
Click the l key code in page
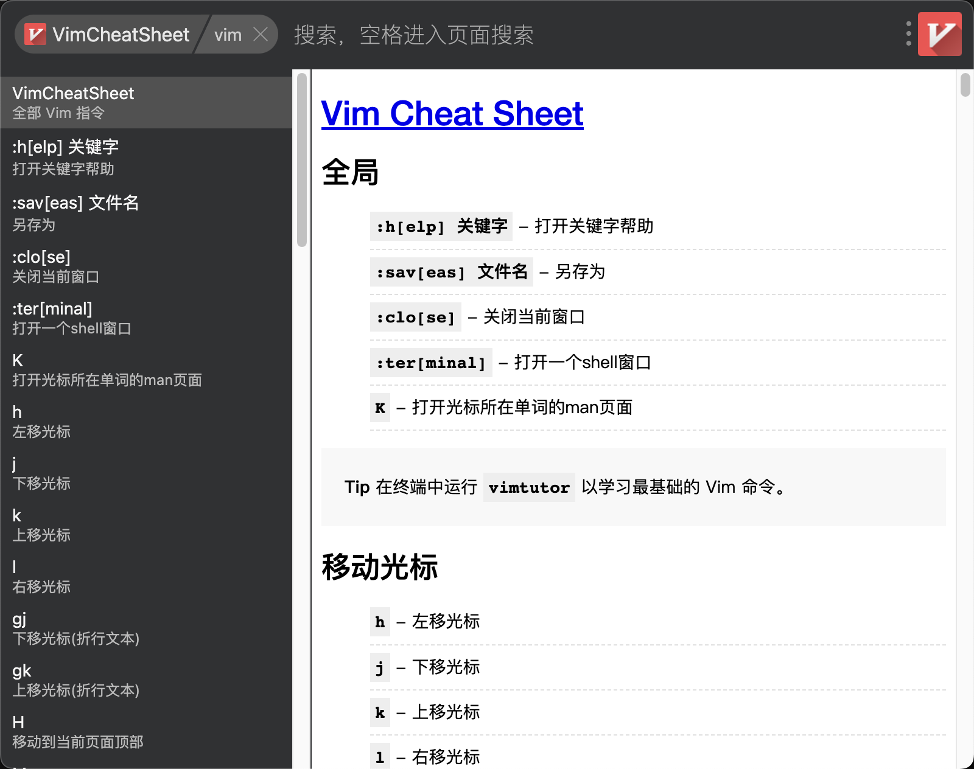pyautogui.click(x=380, y=757)
